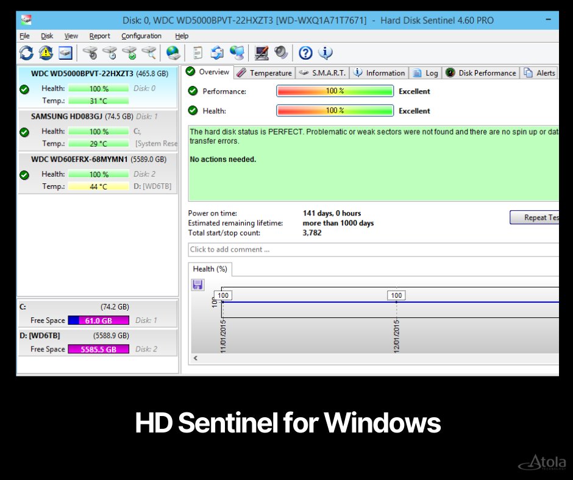Click the app icon in title bar
The width and height of the screenshot is (573, 480).
pyautogui.click(x=26, y=20)
